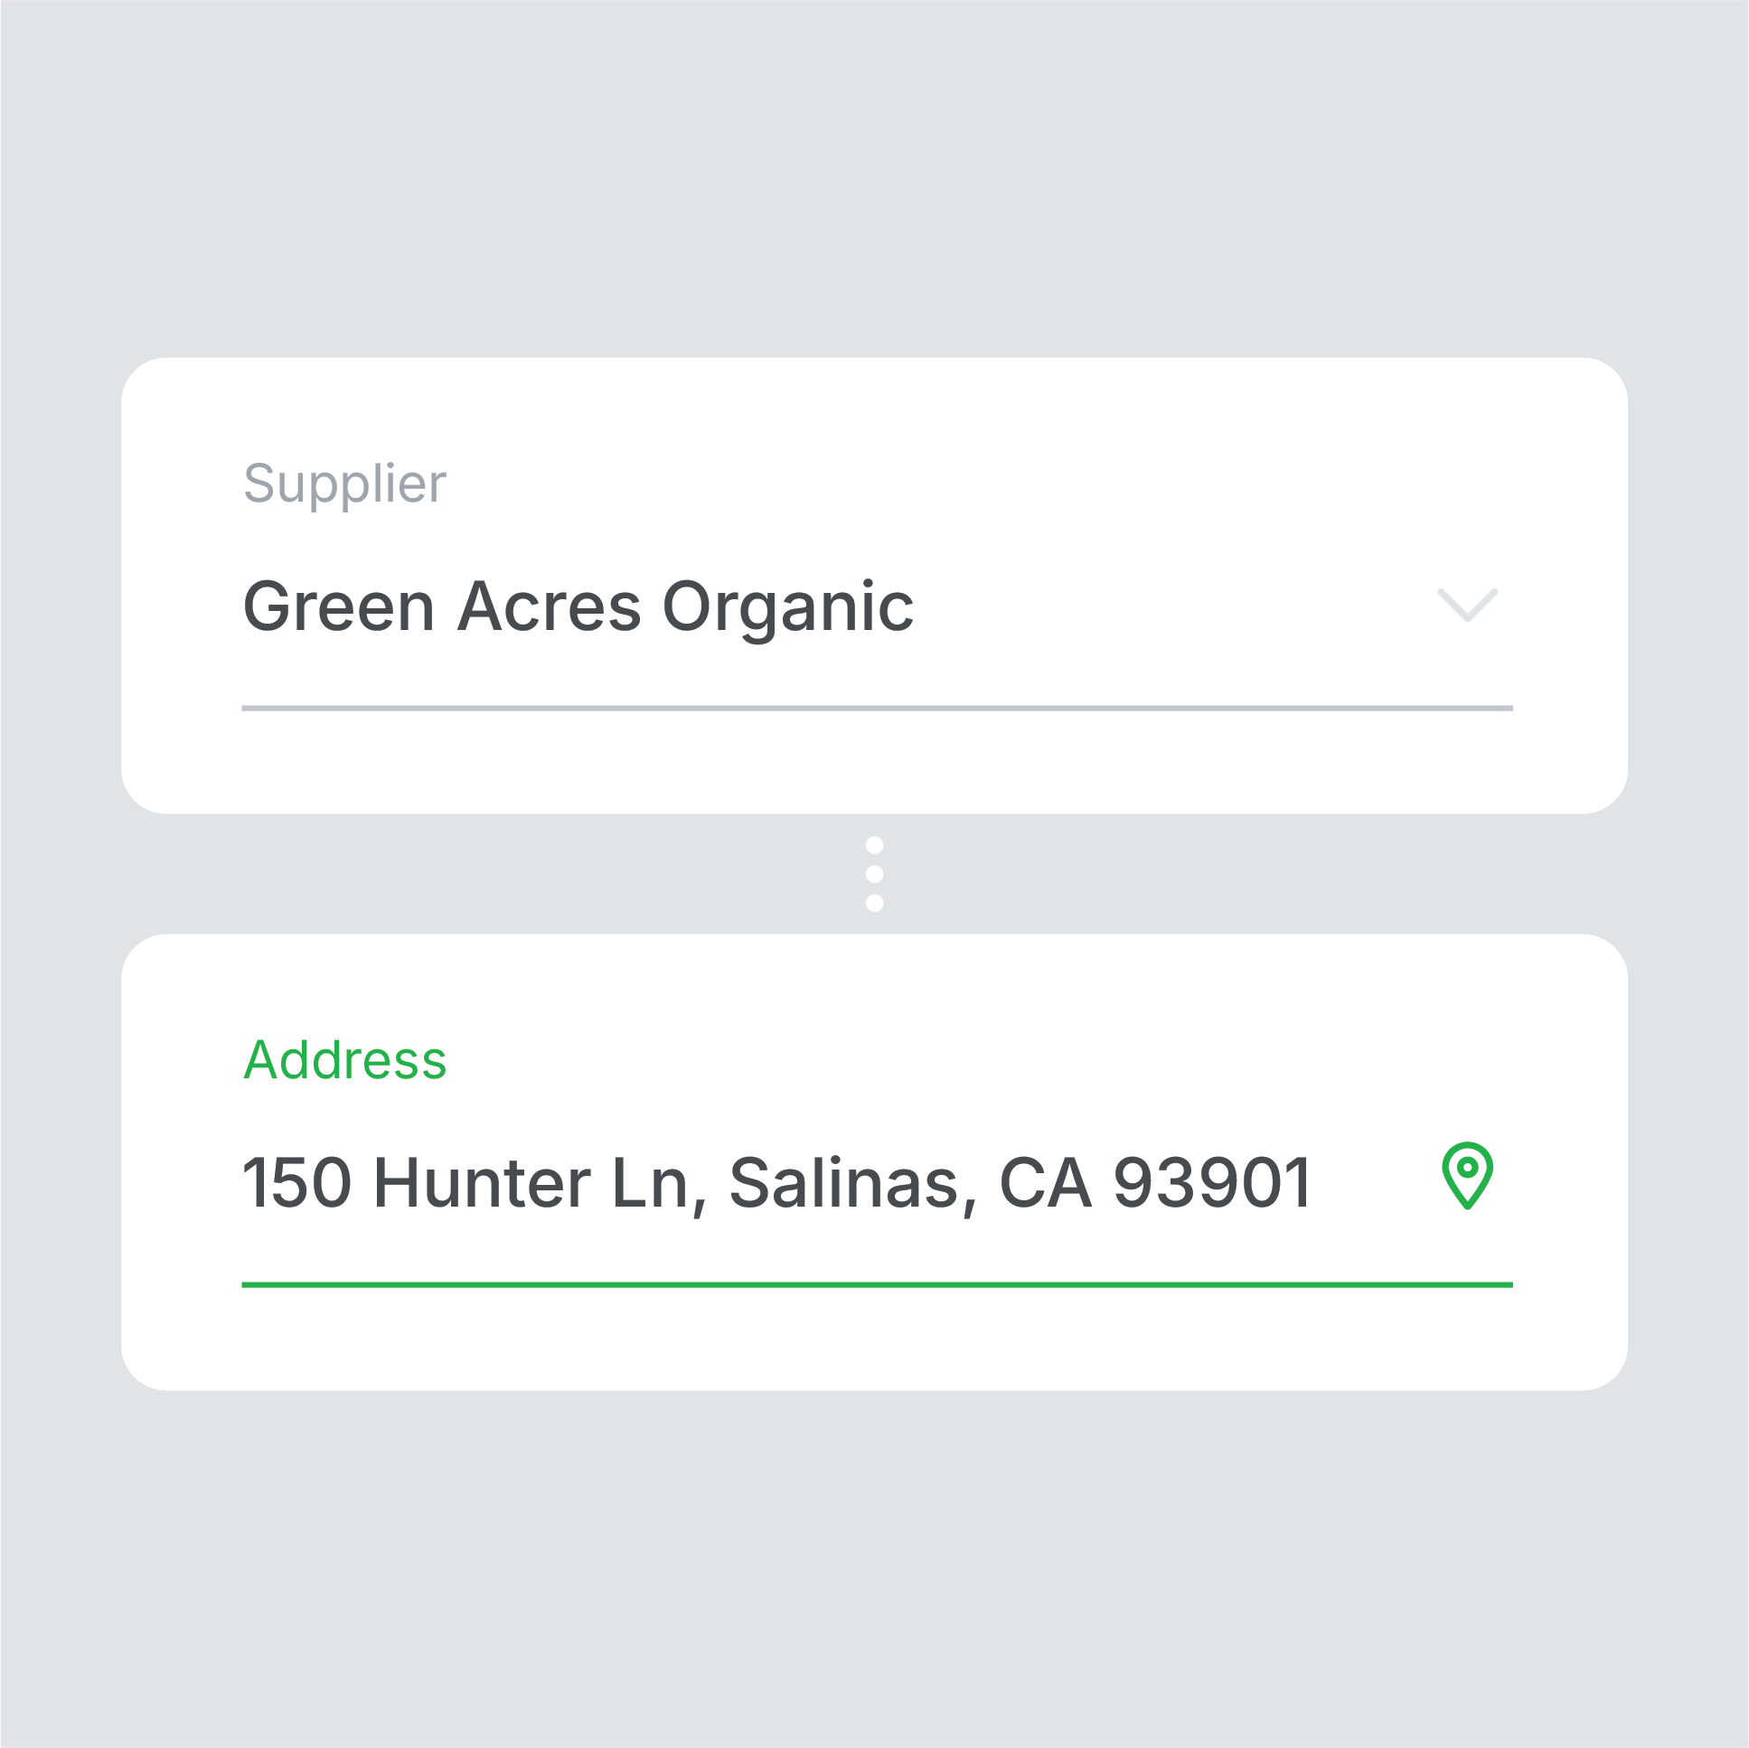Open the Green Acres Organic selector
This screenshot has width=1749, height=1748.
point(877,606)
